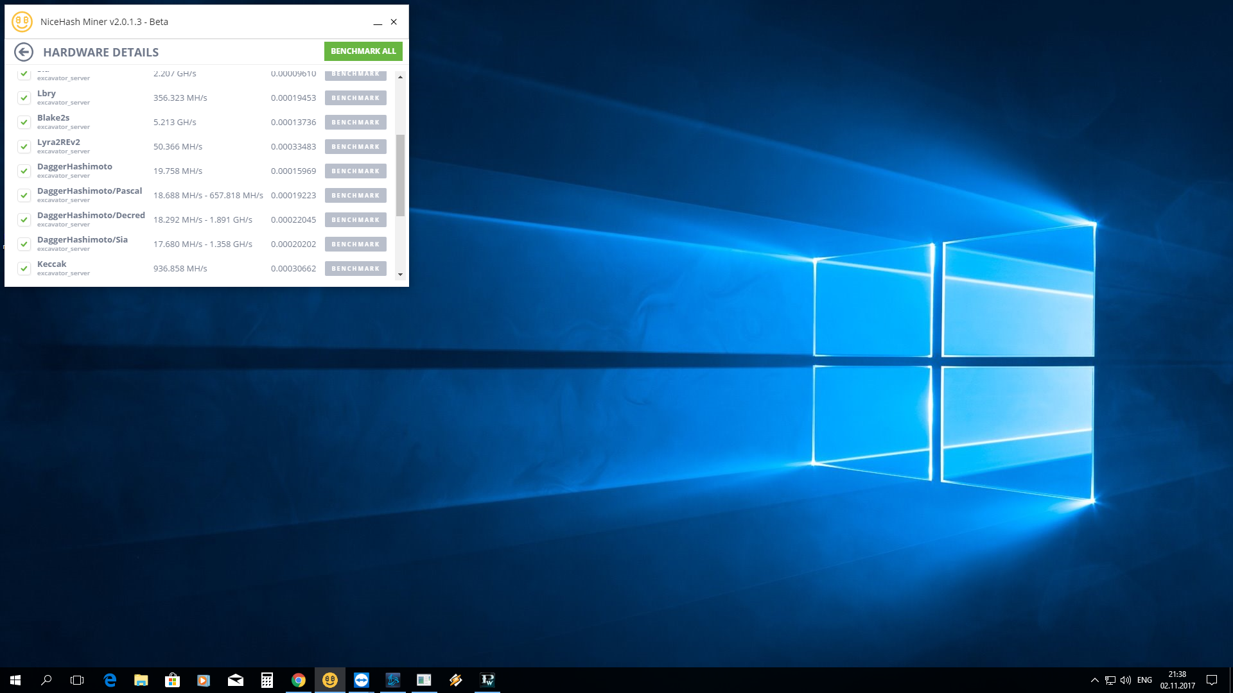1233x693 pixels.
Task: Open the Windows Start menu
Action: [15, 680]
